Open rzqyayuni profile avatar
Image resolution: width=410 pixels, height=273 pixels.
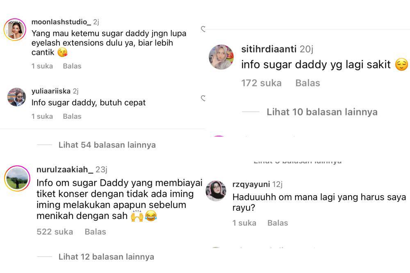pyautogui.click(x=216, y=190)
